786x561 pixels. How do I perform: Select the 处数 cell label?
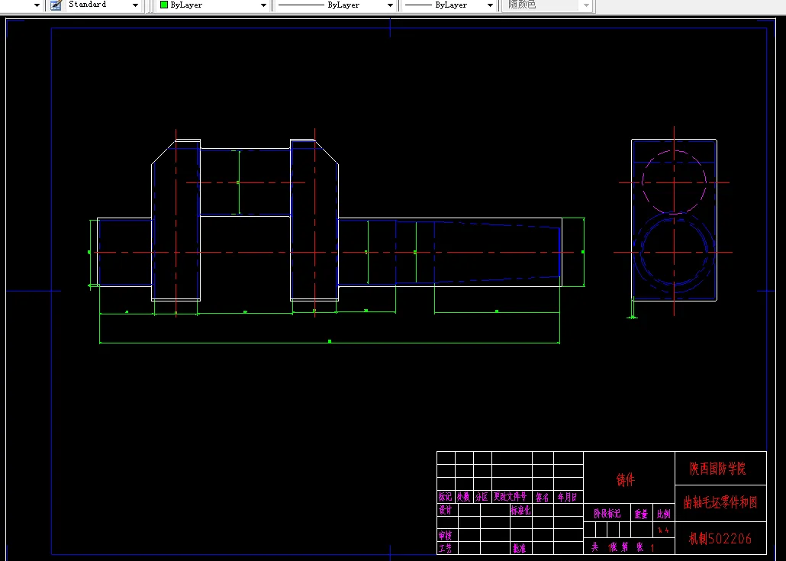pos(463,497)
